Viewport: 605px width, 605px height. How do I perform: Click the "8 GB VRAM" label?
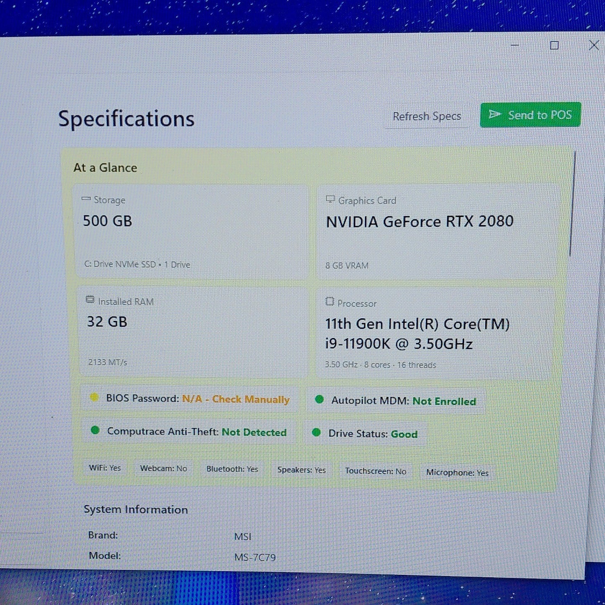[347, 265]
